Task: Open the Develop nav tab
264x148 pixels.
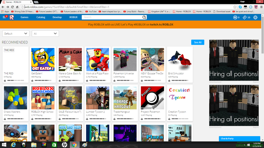Action: point(57,17)
